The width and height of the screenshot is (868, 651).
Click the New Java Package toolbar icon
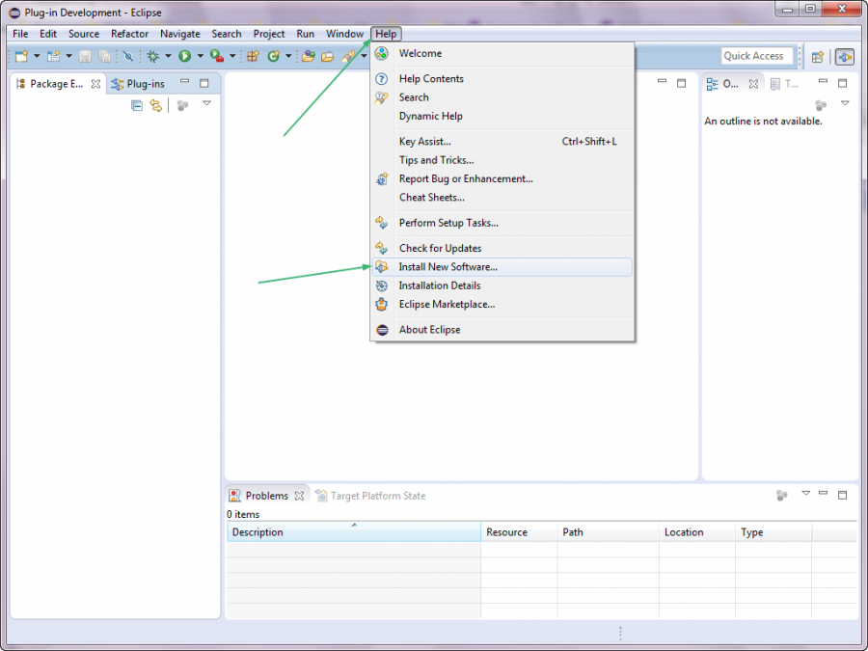pyautogui.click(x=253, y=56)
